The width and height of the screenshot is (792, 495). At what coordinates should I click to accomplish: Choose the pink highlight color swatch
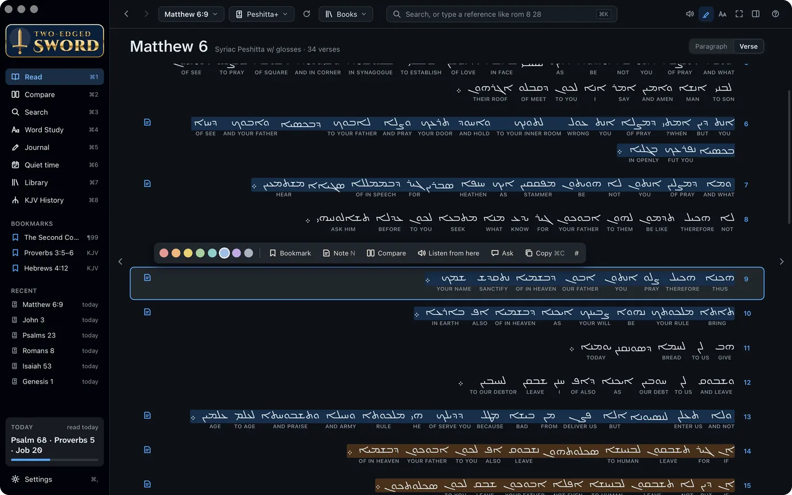[164, 253]
